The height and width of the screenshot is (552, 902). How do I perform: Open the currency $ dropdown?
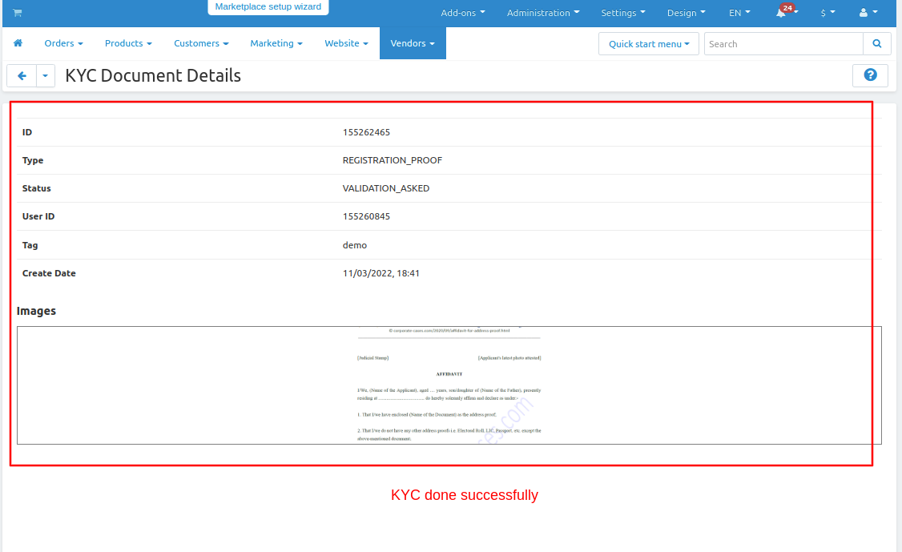[x=828, y=13]
